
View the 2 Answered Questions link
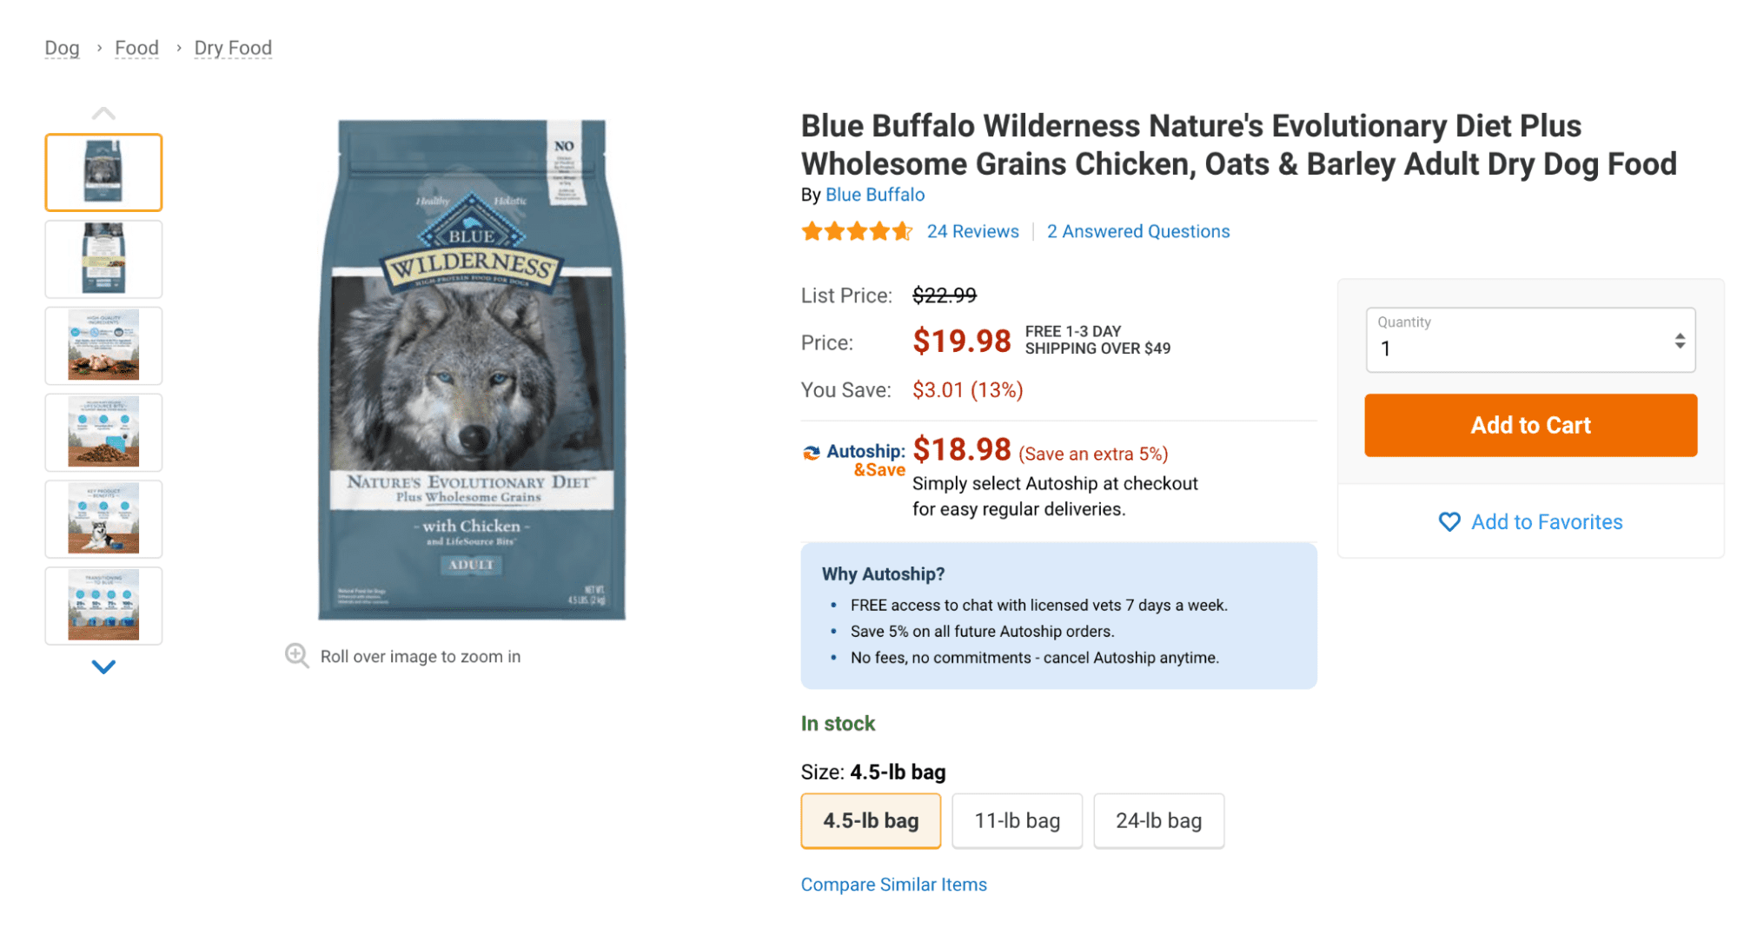click(1137, 231)
